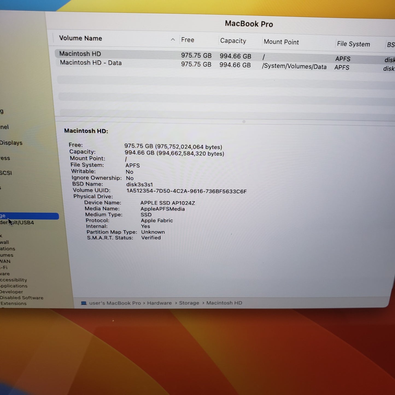Select the highlighted Storage sidebar item
The height and width of the screenshot is (395, 395).
29,216
